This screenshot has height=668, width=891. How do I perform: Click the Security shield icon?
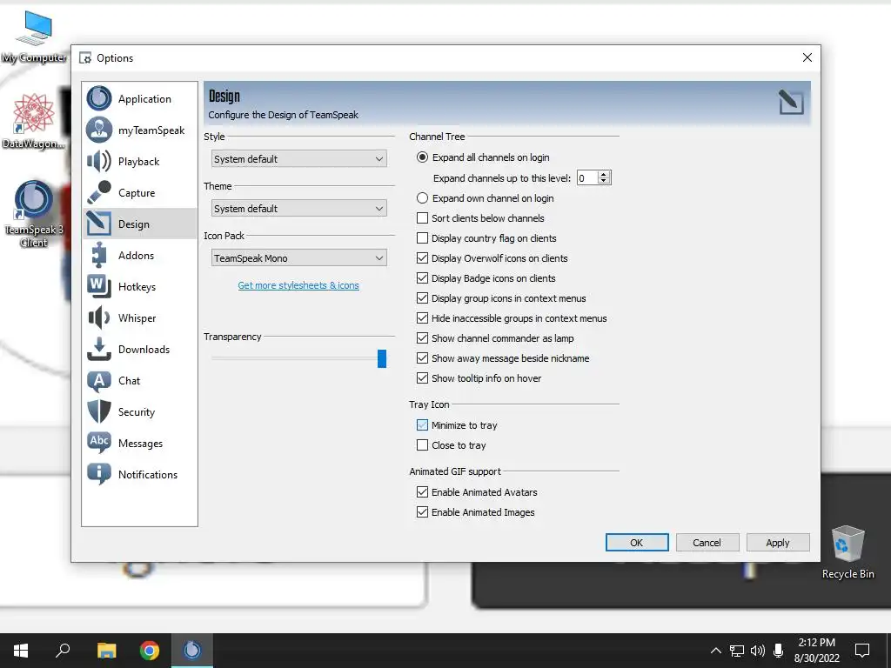pyautogui.click(x=99, y=411)
